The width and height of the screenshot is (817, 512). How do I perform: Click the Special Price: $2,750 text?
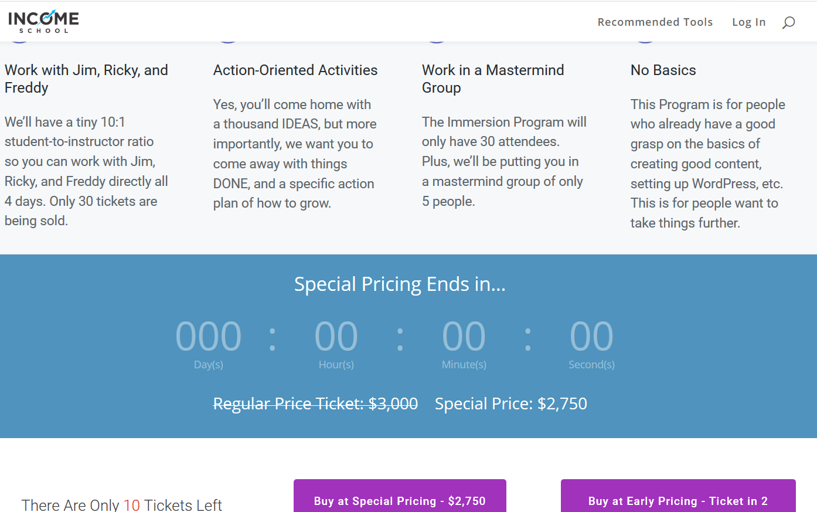511,404
